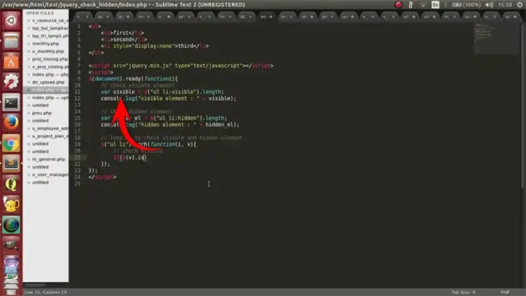The width and height of the screenshot is (526, 296).
Task: Open v_project_plan file in the sidebar
Action: [x=50, y=136]
